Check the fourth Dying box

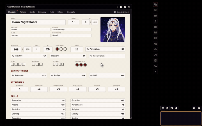point(24,64)
